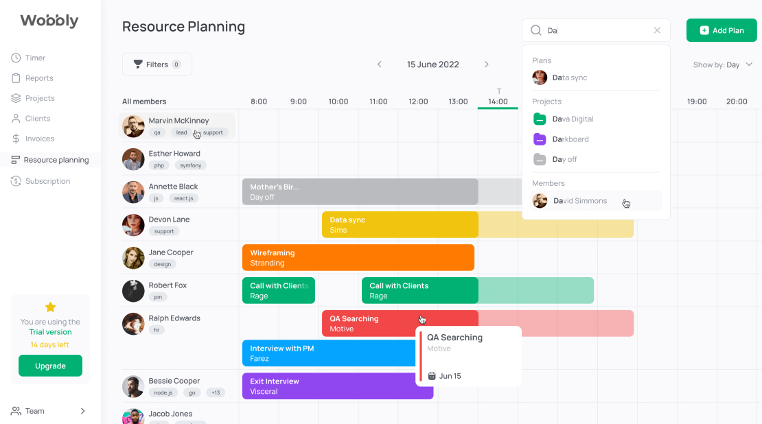Go to Projects in the sidebar
This screenshot has width=762, height=424.
click(32, 98)
